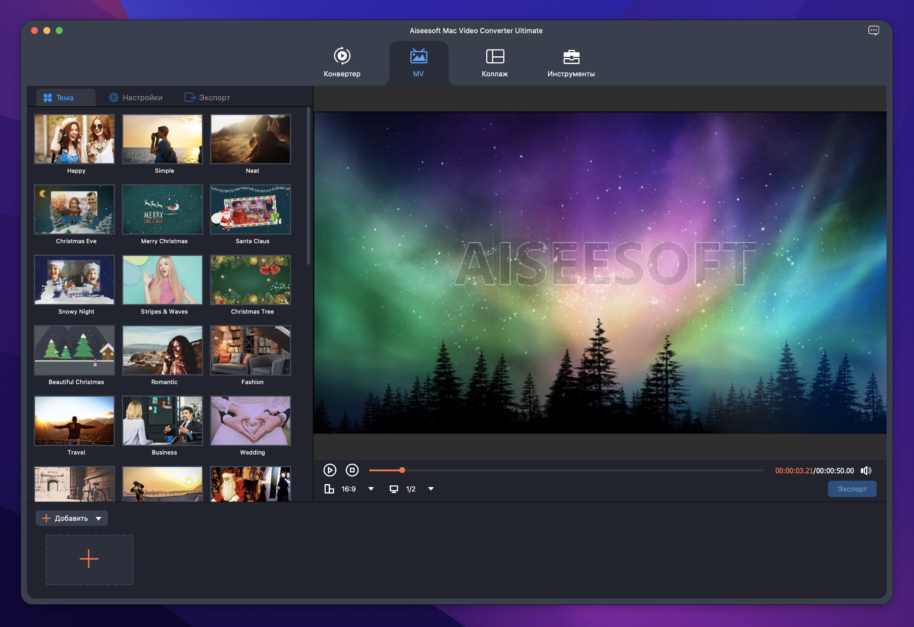The height and width of the screenshot is (627, 914).
Task: Switch to the MV tab
Action: coord(418,63)
